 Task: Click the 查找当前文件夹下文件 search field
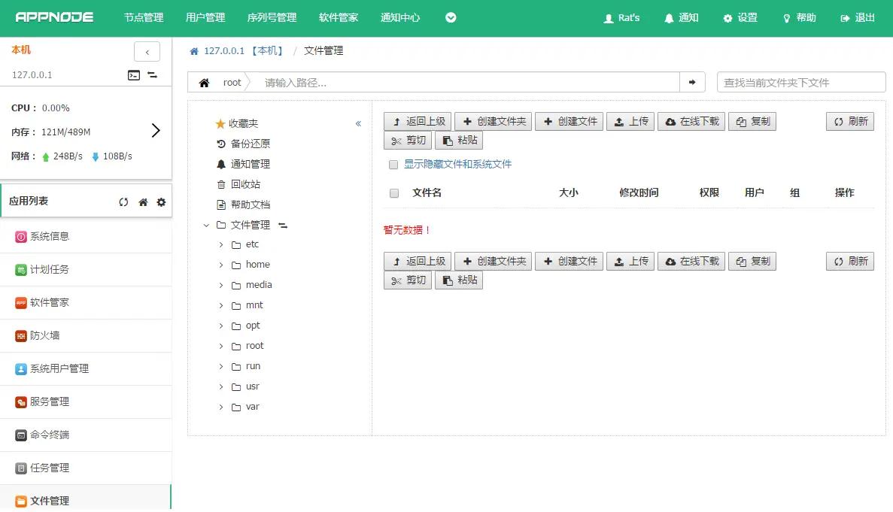[800, 83]
